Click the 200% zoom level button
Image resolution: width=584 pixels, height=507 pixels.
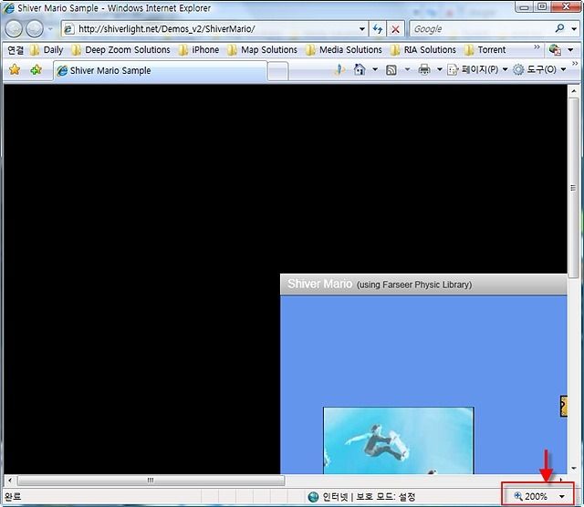pyautogui.click(x=531, y=496)
